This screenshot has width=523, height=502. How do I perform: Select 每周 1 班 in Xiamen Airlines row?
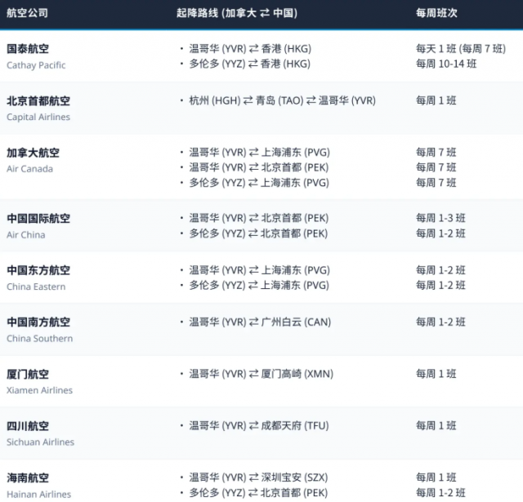(436, 374)
